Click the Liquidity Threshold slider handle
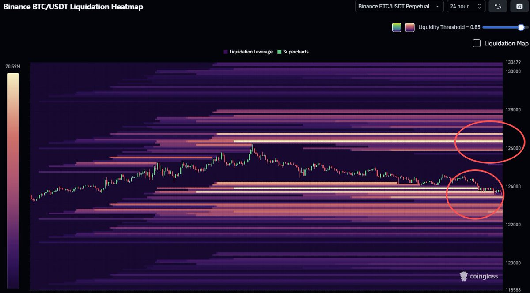The image size is (530, 293). 521,27
